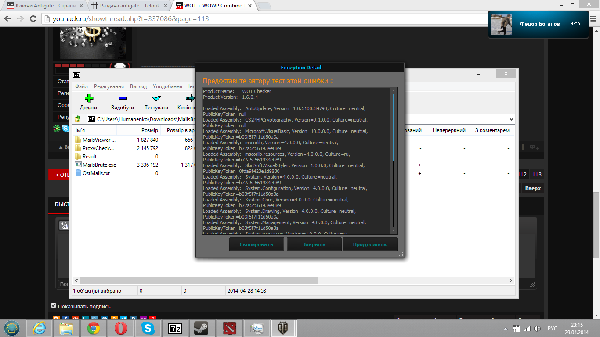The width and height of the screenshot is (600, 337).
Task: Select the MailsBrute.exe row name
Action: (99, 165)
